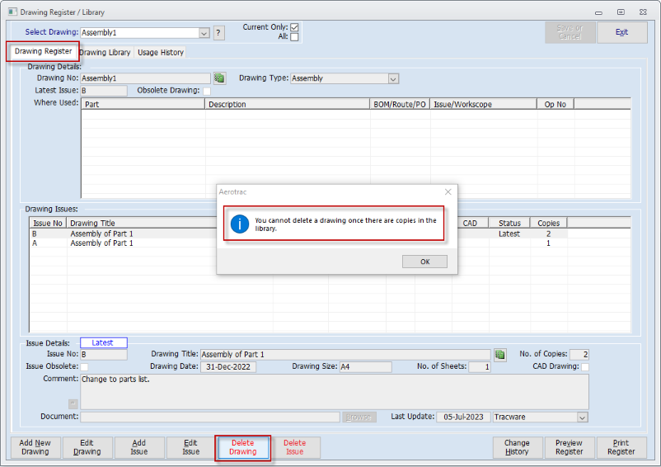Click the small icon left of Document field

(x=73, y=403)
